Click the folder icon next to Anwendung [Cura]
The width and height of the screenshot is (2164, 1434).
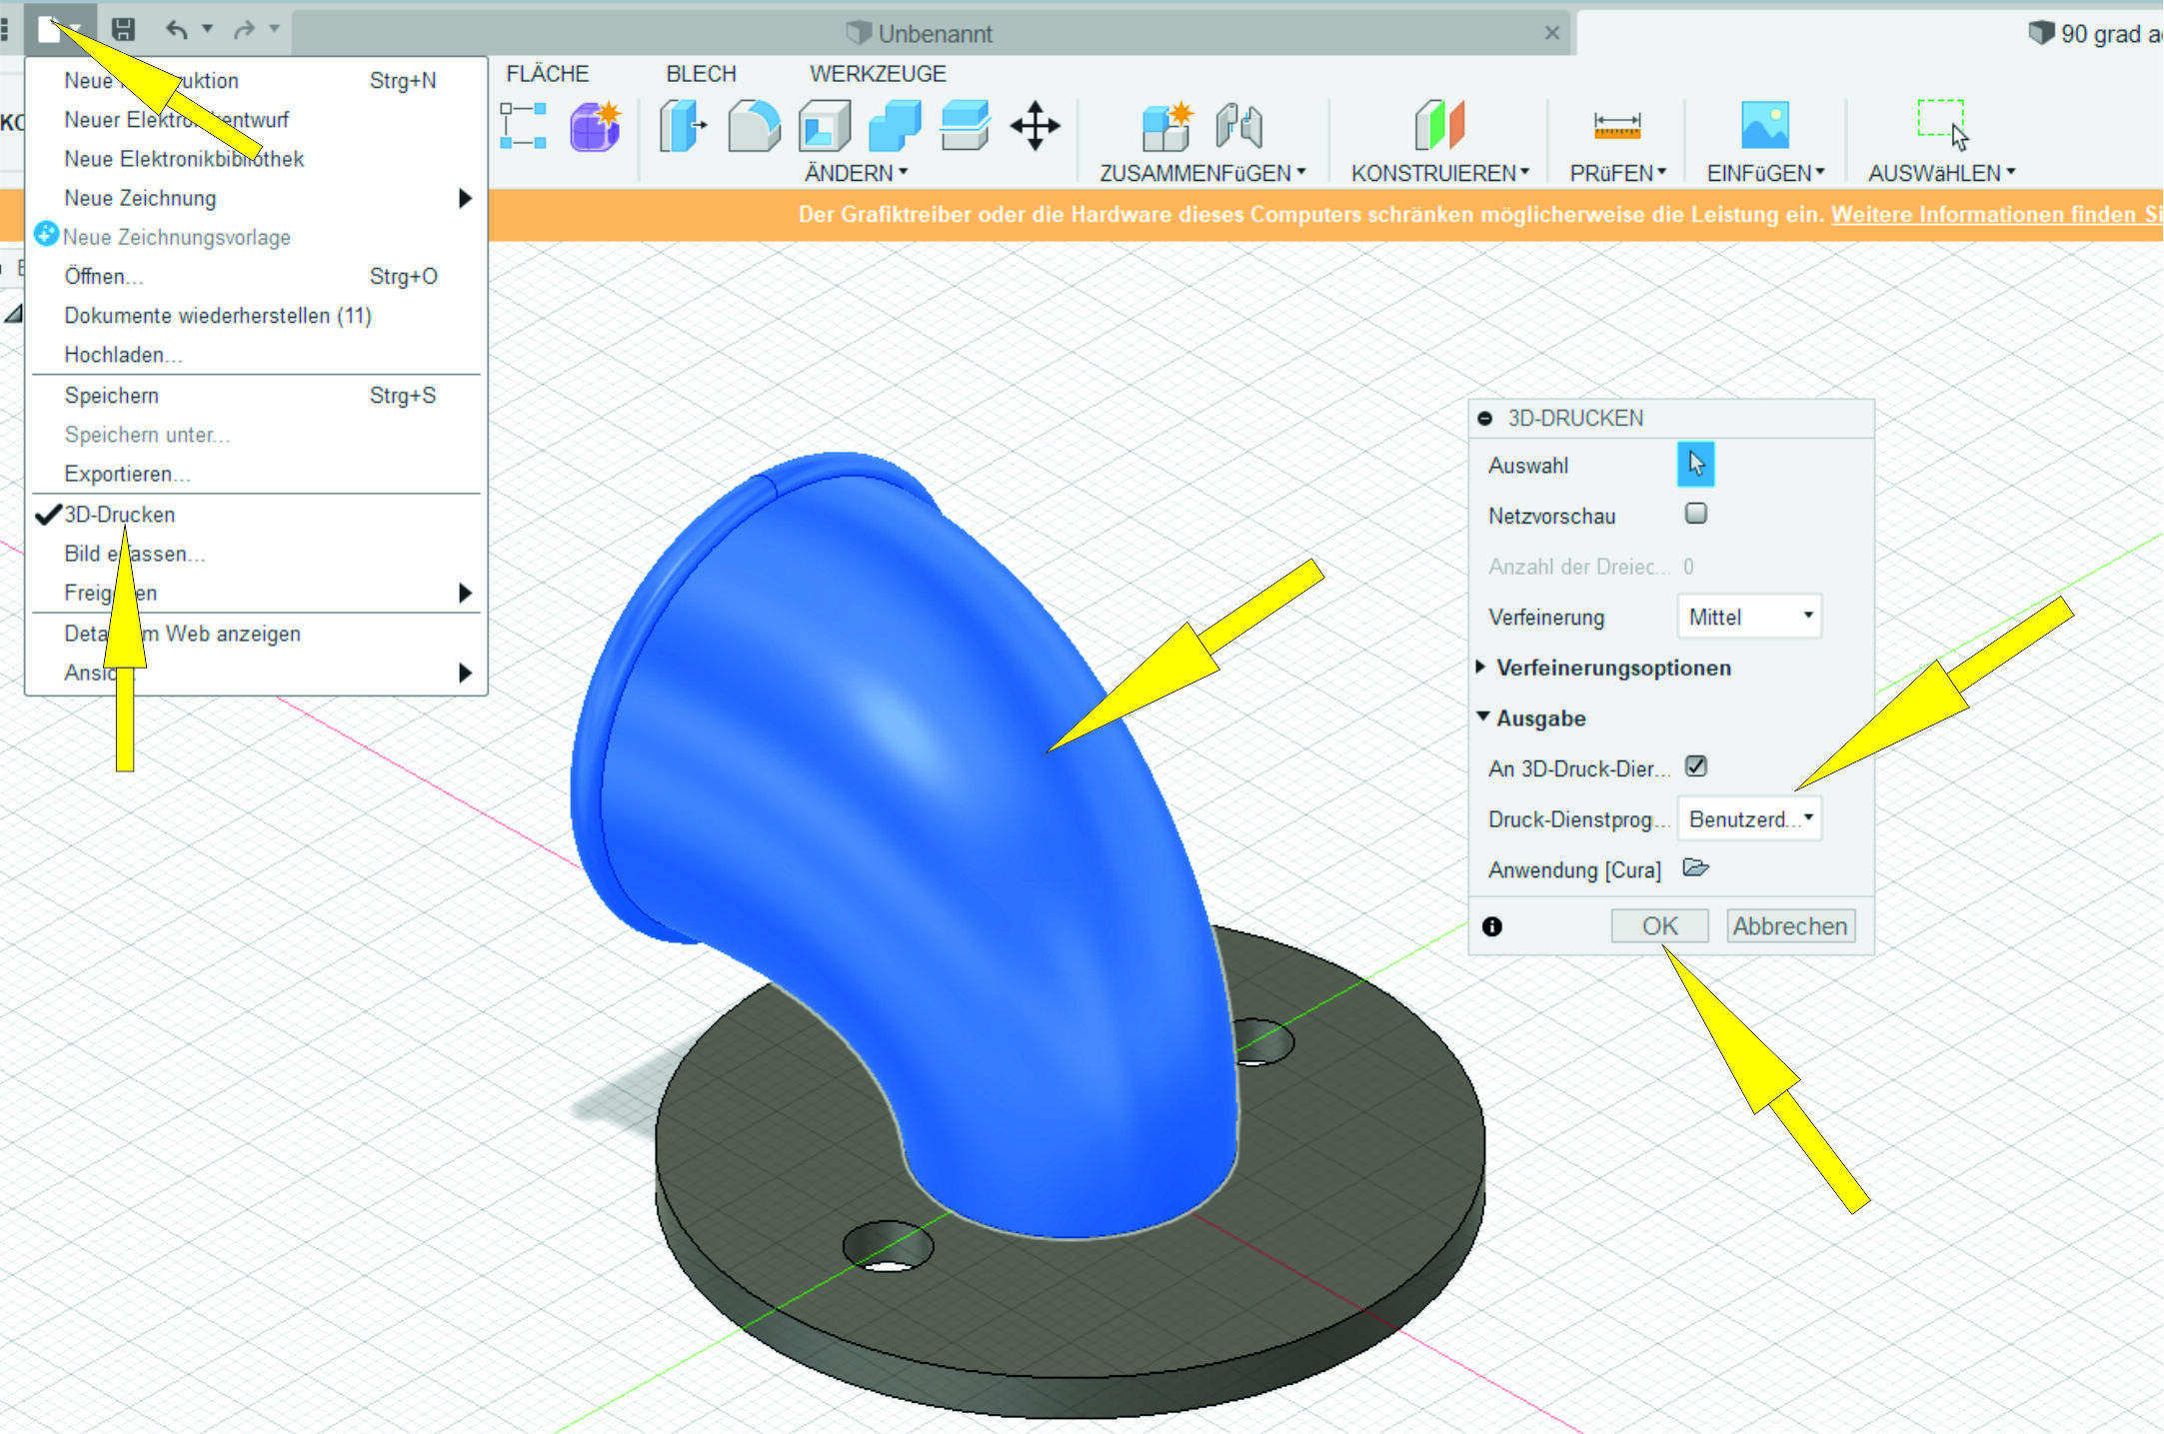click(x=1695, y=867)
